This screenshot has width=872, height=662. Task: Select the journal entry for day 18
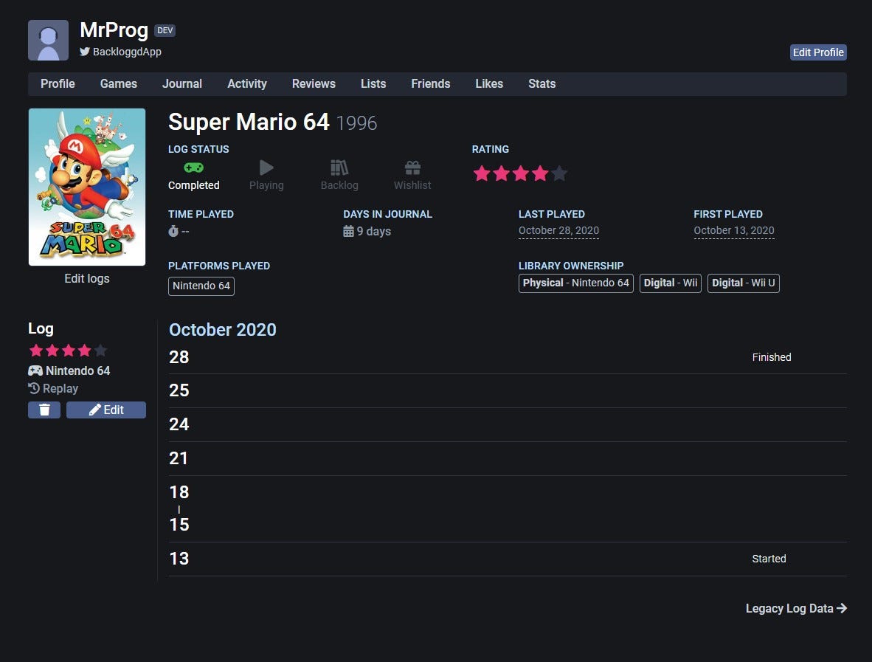point(179,492)
